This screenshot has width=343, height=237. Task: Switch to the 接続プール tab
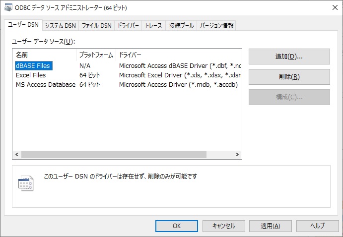[181, 26]
